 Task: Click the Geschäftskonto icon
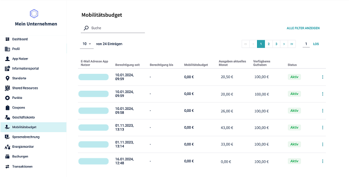[7, 118]
